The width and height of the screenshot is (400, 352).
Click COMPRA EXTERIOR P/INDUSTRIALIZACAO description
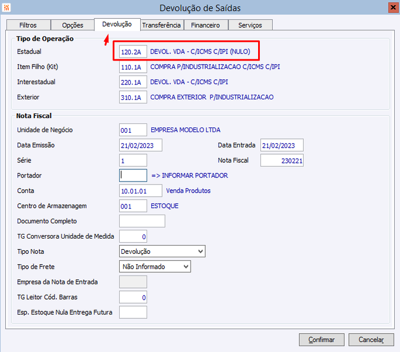[x=212, y=97]
